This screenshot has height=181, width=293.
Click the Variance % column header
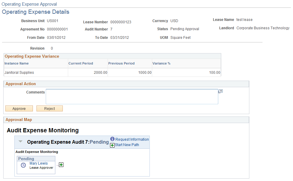coord(161,63)
